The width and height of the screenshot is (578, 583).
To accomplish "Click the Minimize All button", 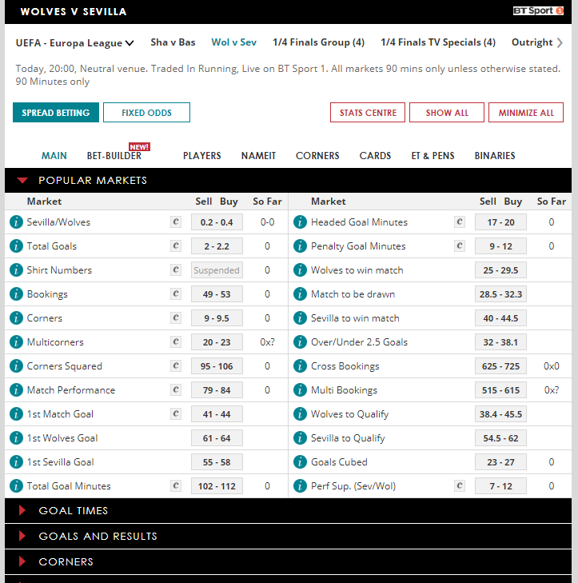I will 526,112.
